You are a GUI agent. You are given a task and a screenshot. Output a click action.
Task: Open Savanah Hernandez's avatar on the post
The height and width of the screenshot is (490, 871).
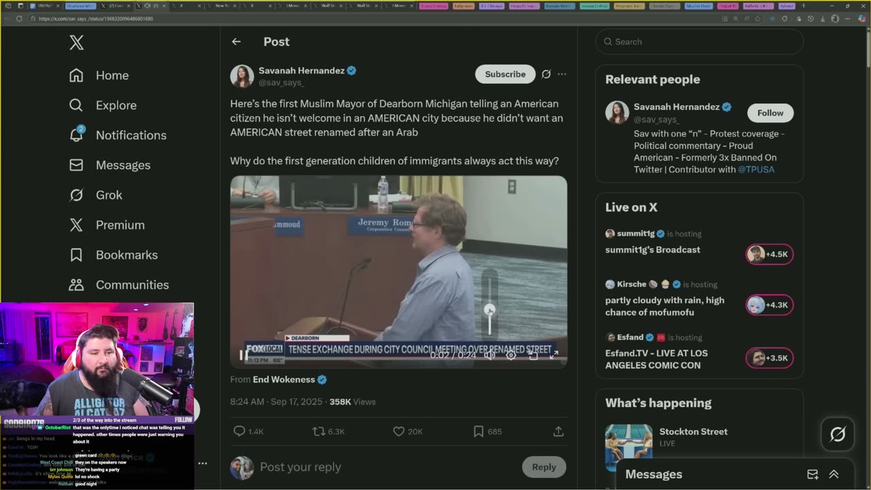tap(242, 76)
